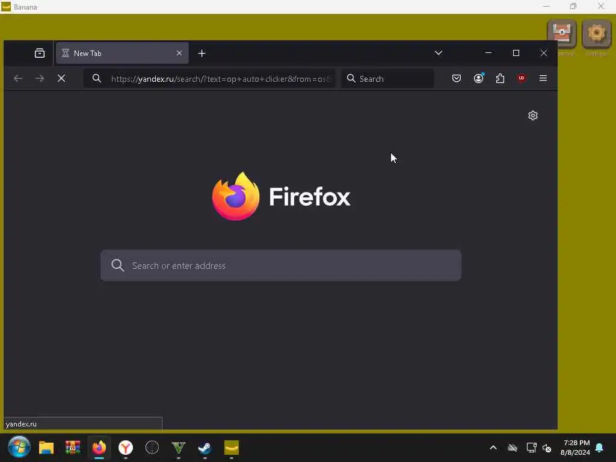Open the clock showing 7:28 PM
Image resolution: width=616 pixels, height=462 pixels.
point(576,448)
